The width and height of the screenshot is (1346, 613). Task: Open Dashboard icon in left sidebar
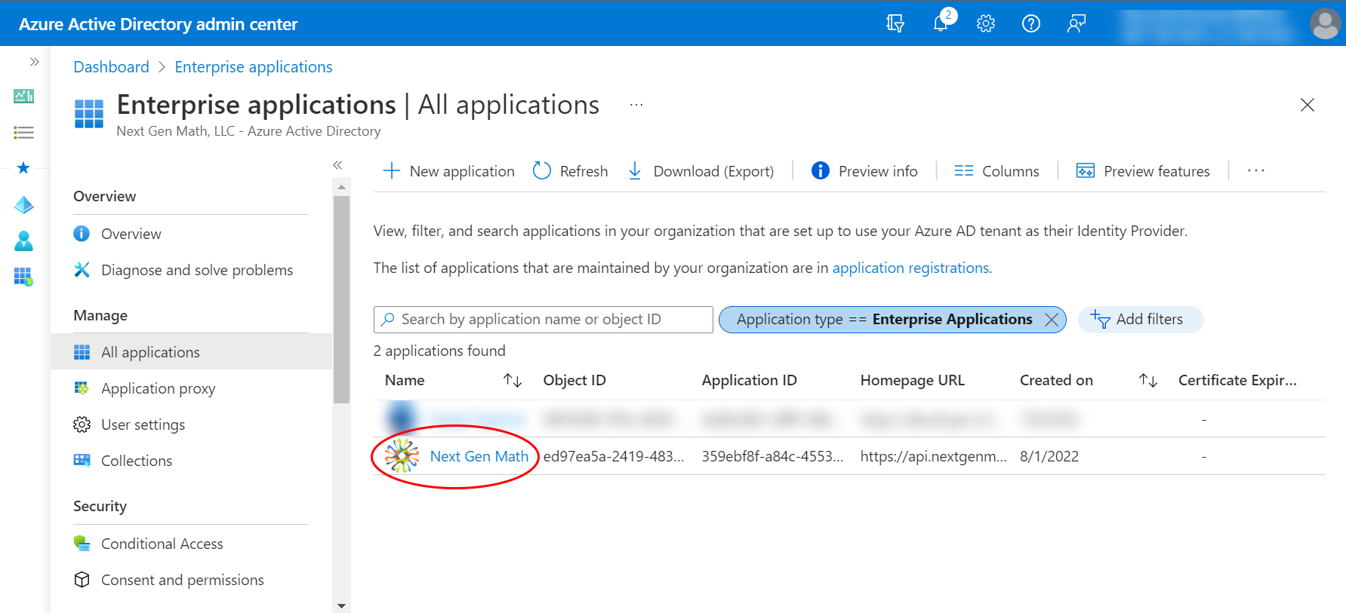[23, 96]
